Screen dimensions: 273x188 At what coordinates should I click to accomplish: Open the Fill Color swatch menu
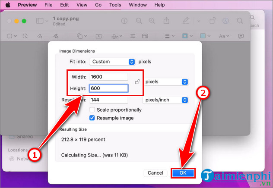pos(205,36)
